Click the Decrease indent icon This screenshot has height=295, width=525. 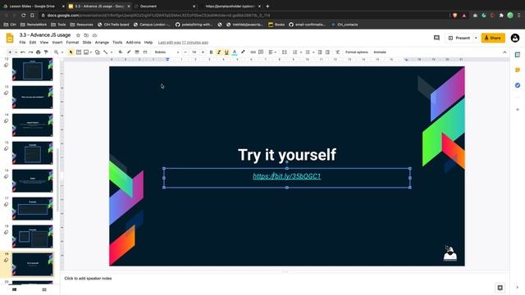tap(320, 52)
